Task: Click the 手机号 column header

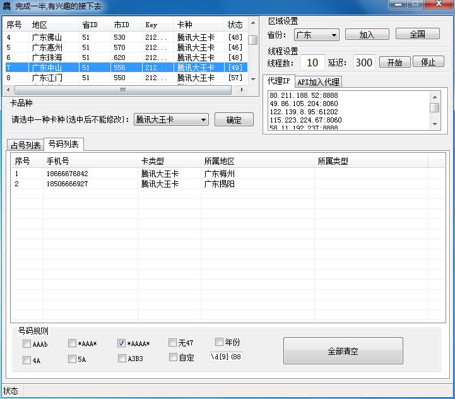Action: [x=90, y=161]
